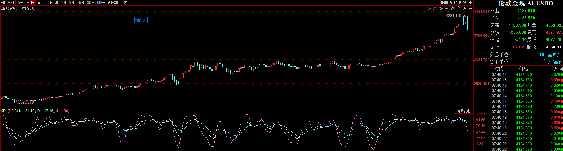Zoom out with the minus icon

click(470, 9)
